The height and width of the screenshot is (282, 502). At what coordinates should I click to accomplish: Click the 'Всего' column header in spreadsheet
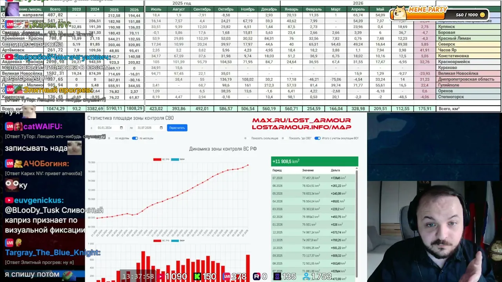click(55, 9)
